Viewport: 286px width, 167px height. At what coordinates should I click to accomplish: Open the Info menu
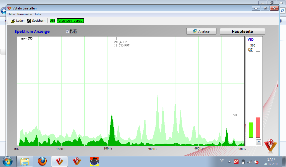pos(38,14)
